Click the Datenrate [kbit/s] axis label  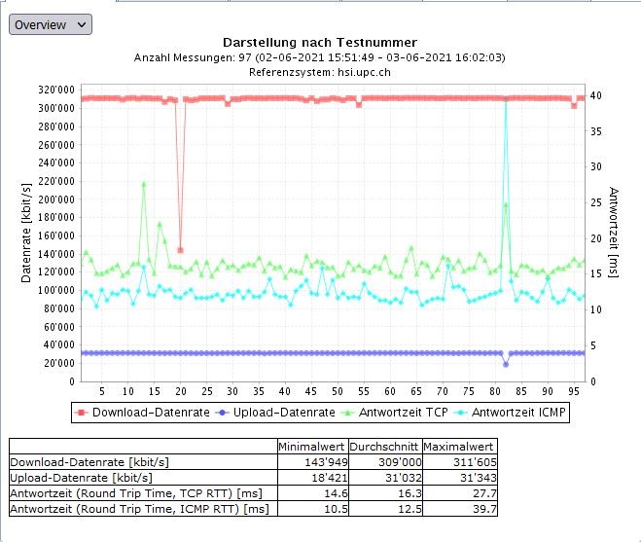[x=26, y=231]
